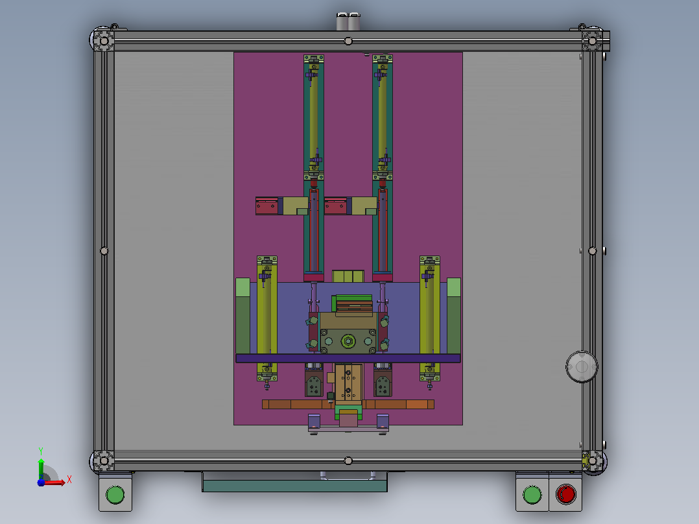Viewport: 699px width, 524px height.
Task: Pick the center screw on the bottom frame rail
Action: (348, 460)
